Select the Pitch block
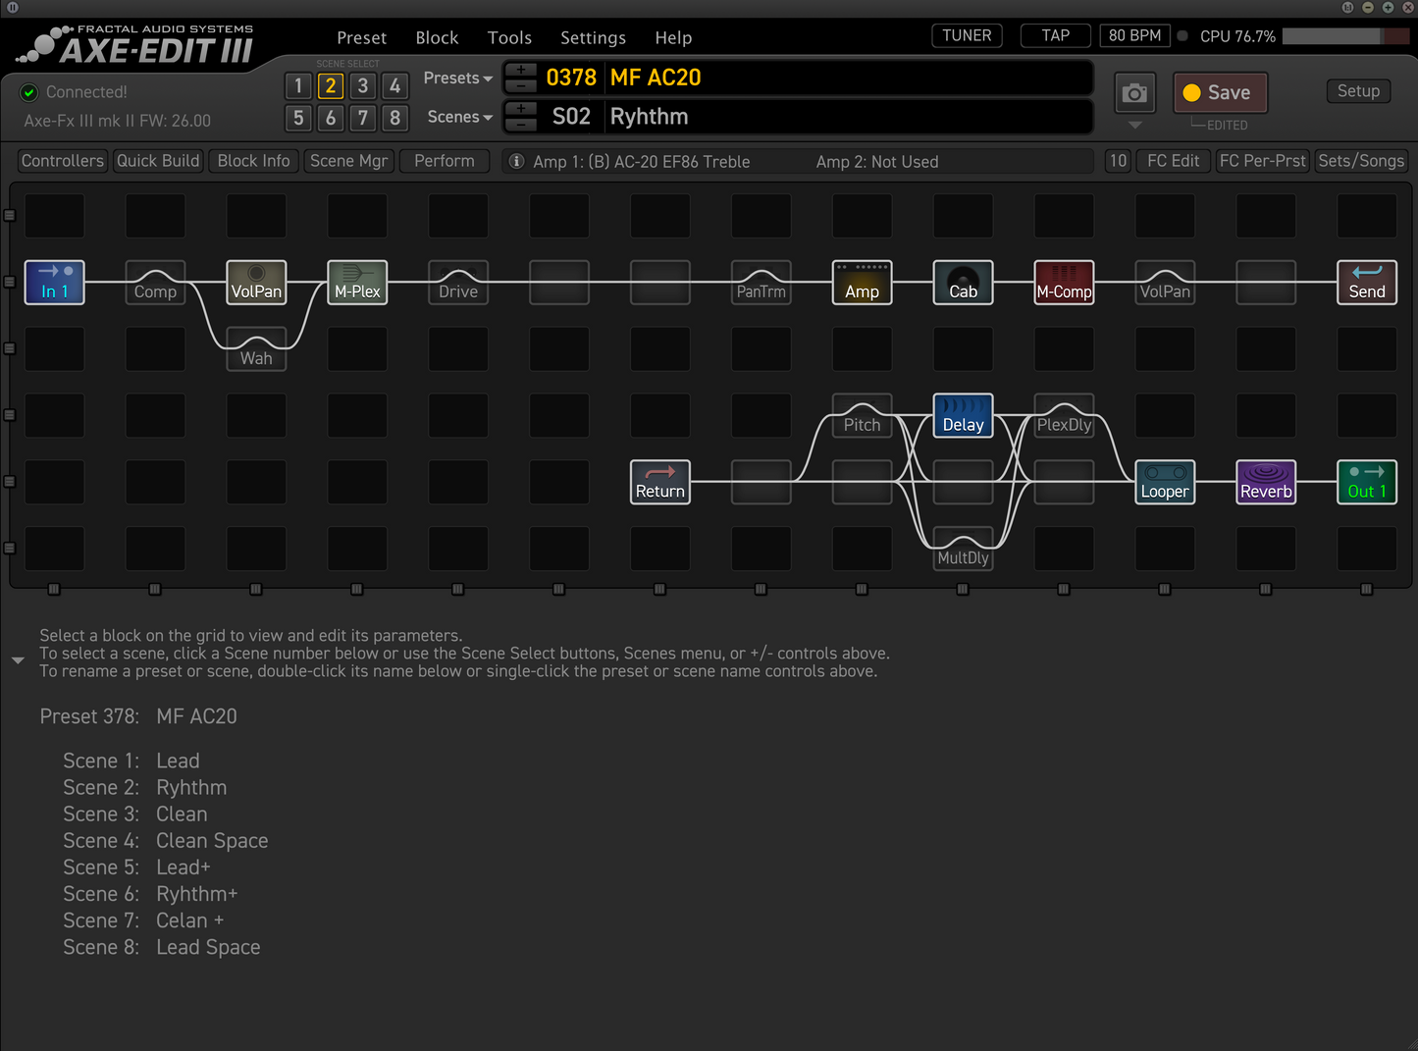This screenshot has width=1418, height=1051. 862,416
